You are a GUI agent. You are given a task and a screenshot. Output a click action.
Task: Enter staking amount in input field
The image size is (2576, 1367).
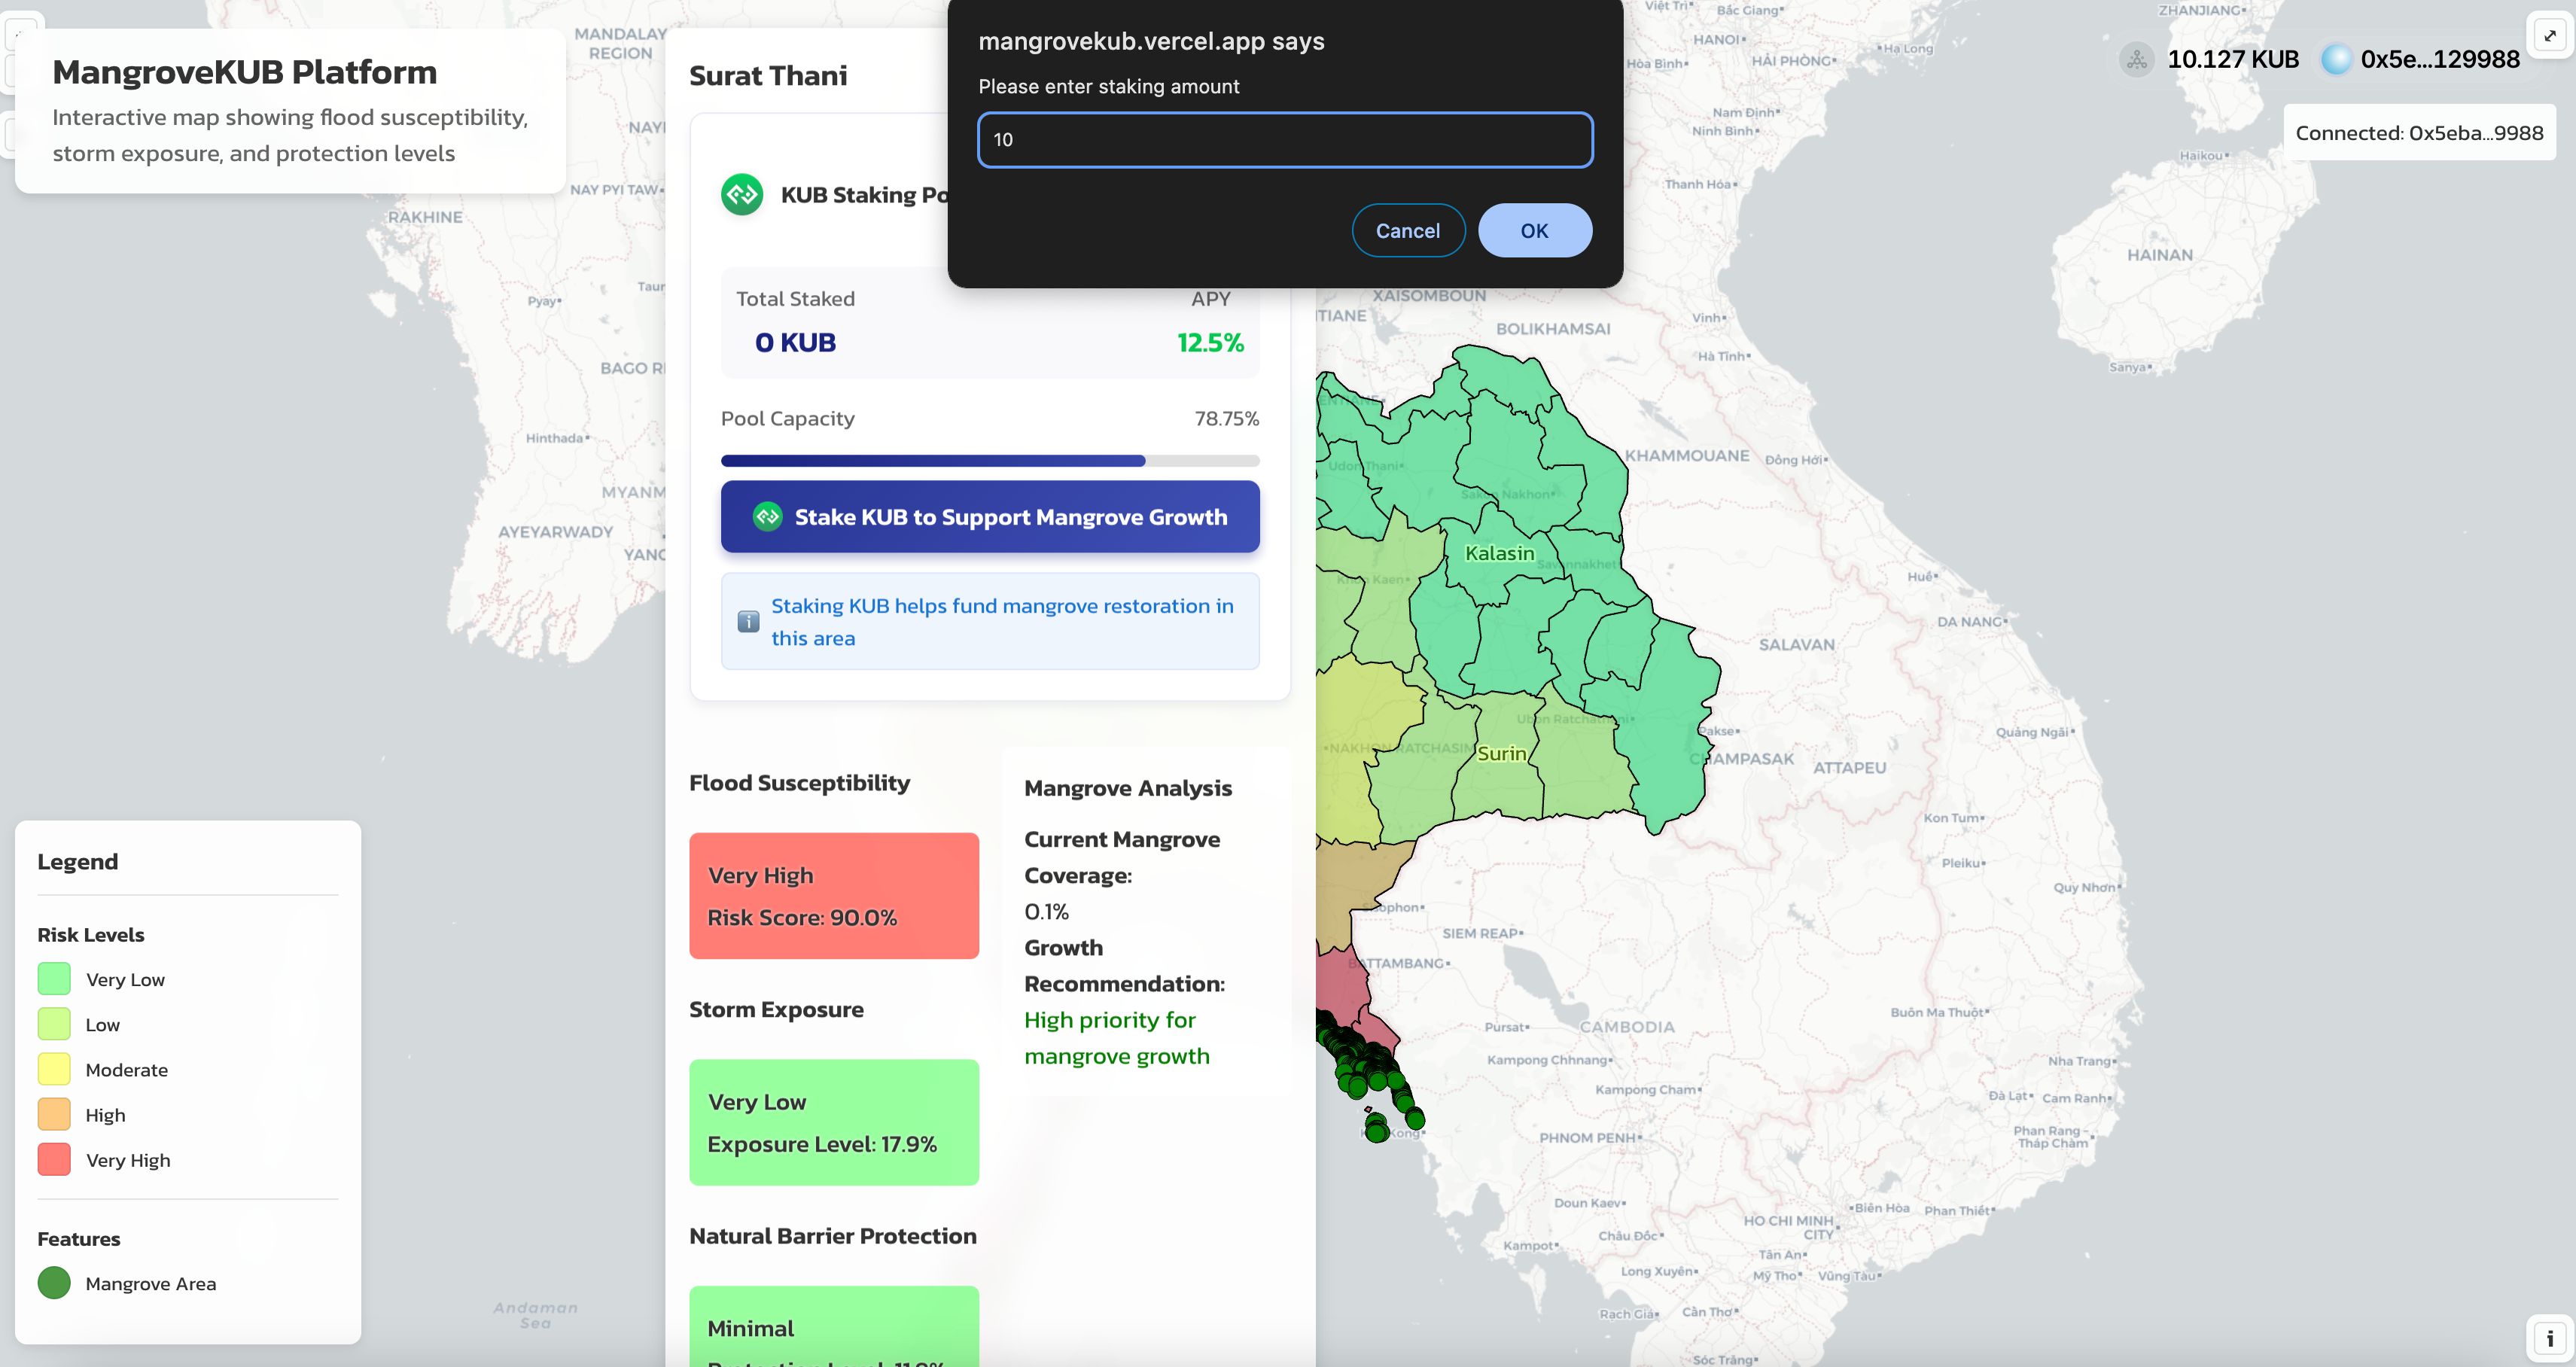coord(1283,140)
